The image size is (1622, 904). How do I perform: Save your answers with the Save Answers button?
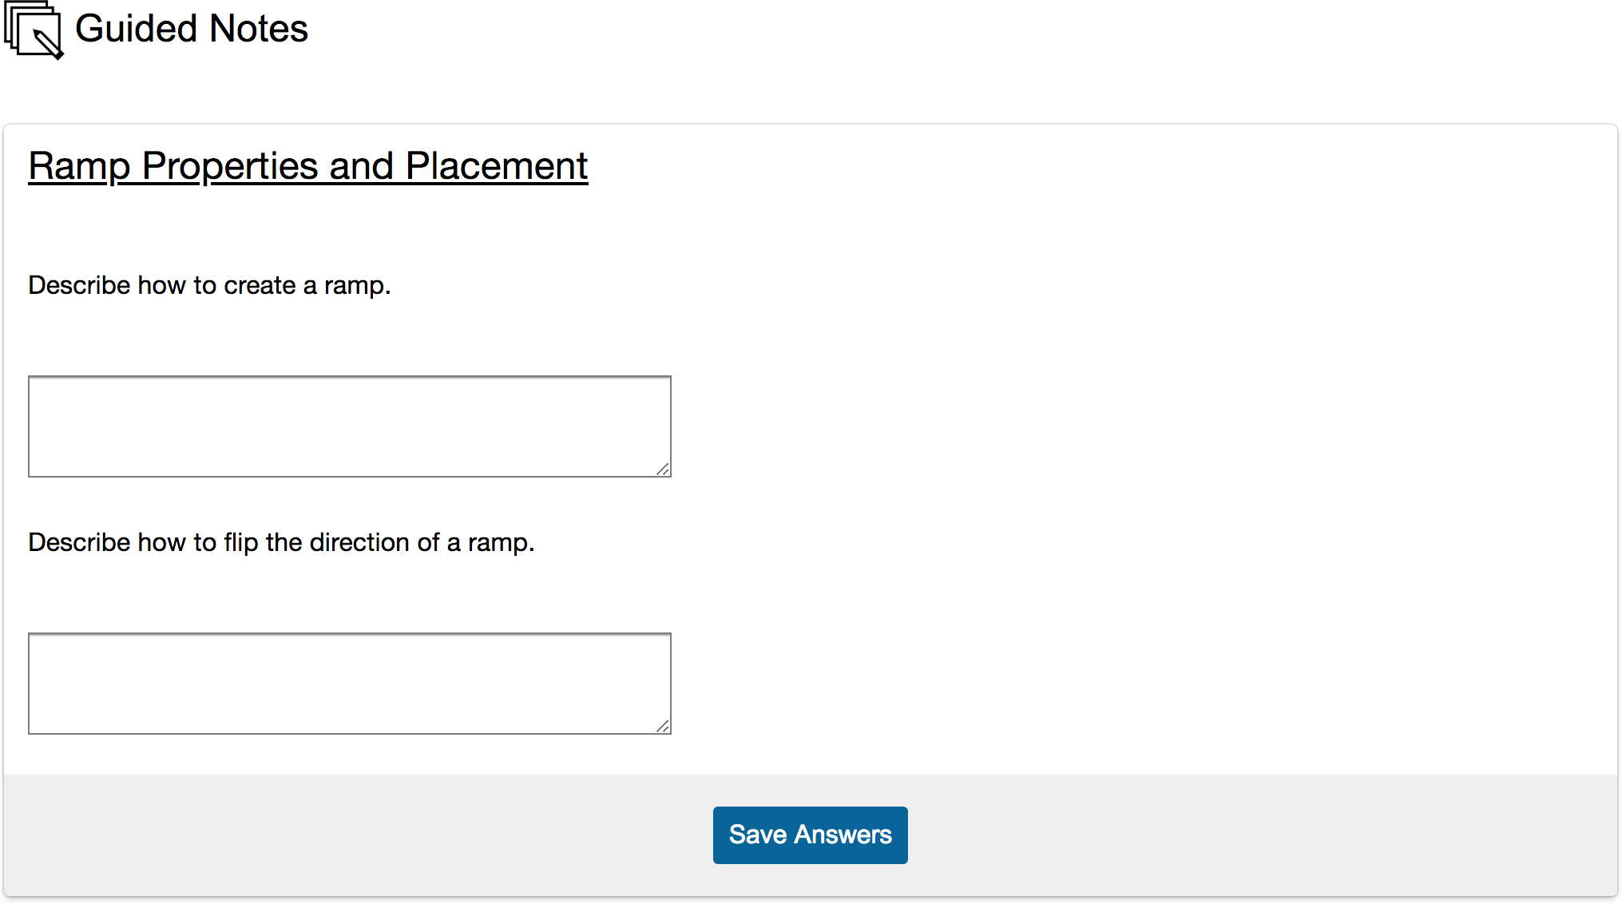coord(810,835)
